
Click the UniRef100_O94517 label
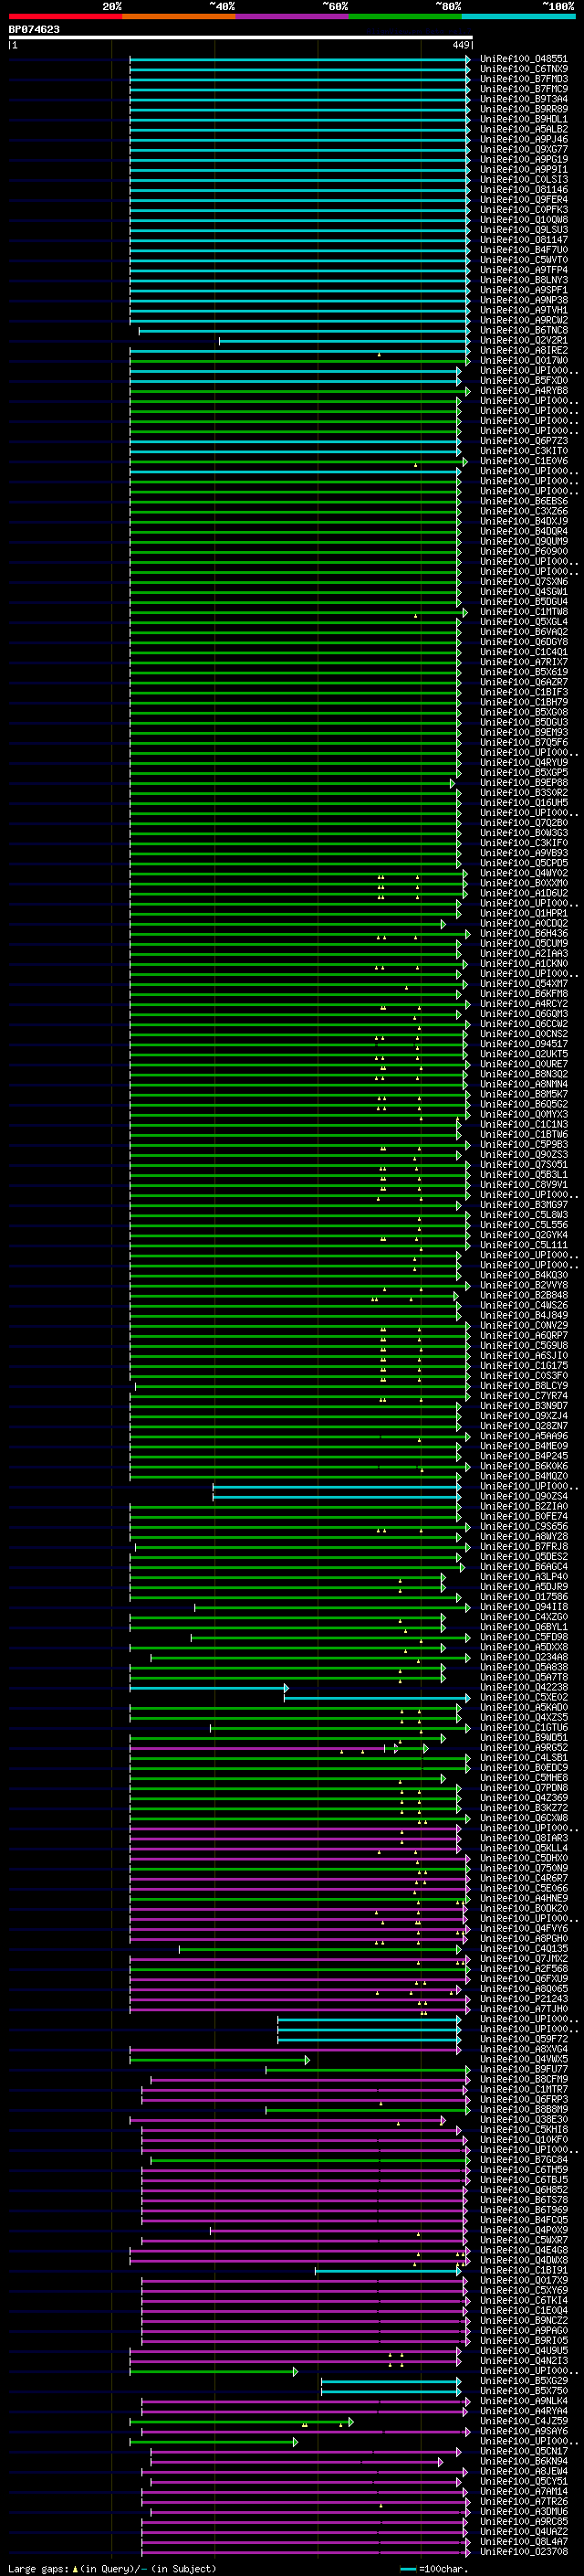[x=523, y=1044]
